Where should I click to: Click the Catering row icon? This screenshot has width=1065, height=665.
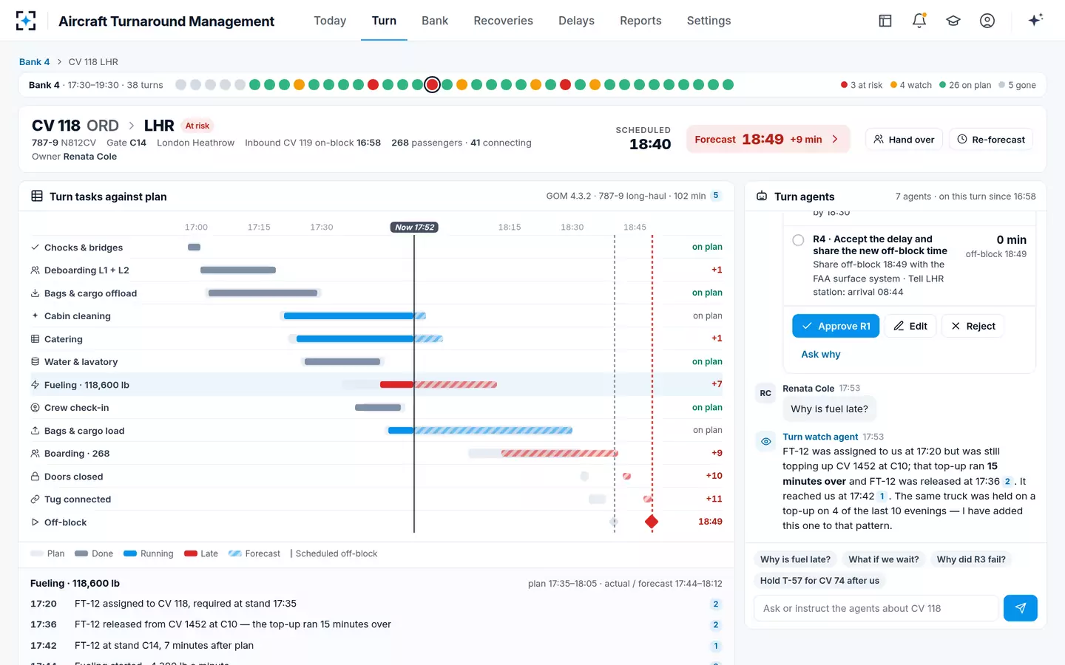tap(35, 339)
